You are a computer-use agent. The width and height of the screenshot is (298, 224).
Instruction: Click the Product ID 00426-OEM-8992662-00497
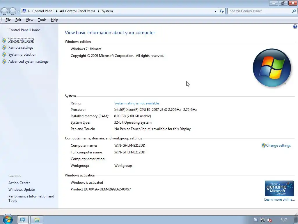[x=101, y=189]
